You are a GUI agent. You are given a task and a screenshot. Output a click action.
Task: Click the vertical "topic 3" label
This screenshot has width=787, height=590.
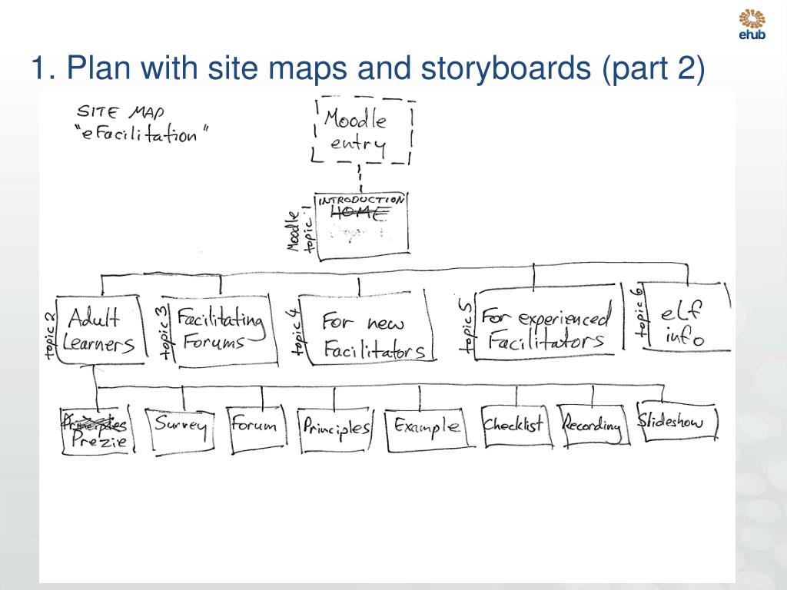pyautogui.click(x=165, y=333)
